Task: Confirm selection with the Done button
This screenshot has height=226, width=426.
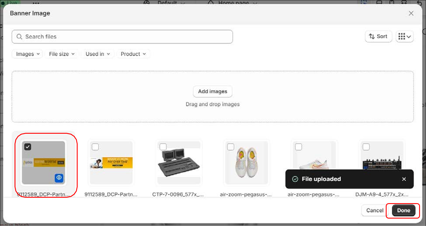Action: coord(403,210)
